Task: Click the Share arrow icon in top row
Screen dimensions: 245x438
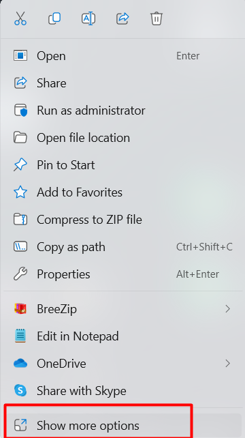Action: (x=122, y=18)
